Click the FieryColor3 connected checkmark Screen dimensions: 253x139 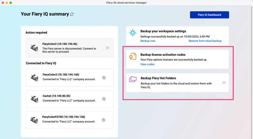[104, 77]
